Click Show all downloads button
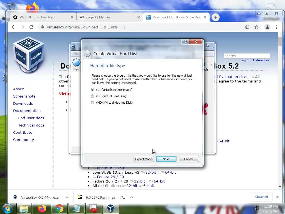 coord(261,197)
